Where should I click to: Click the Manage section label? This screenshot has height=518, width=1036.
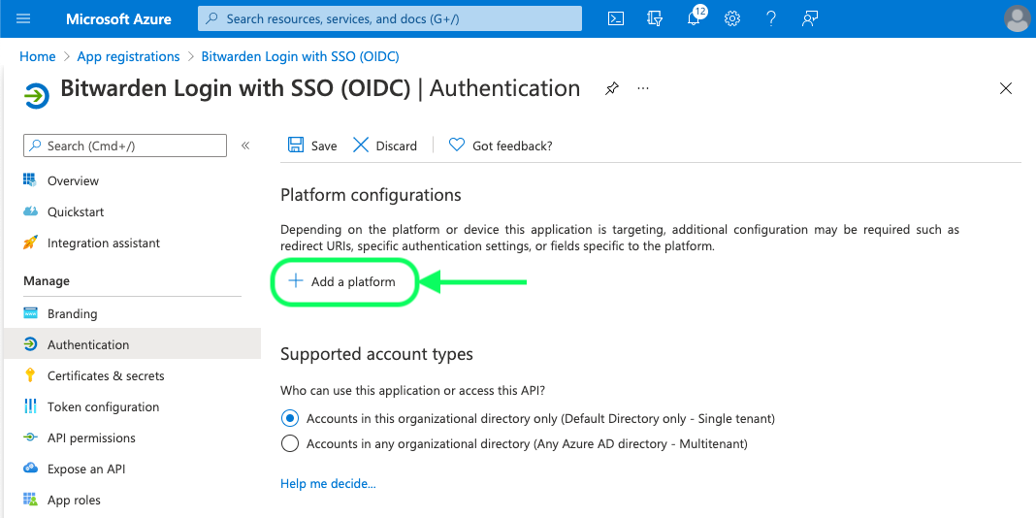tap(47, 280)
